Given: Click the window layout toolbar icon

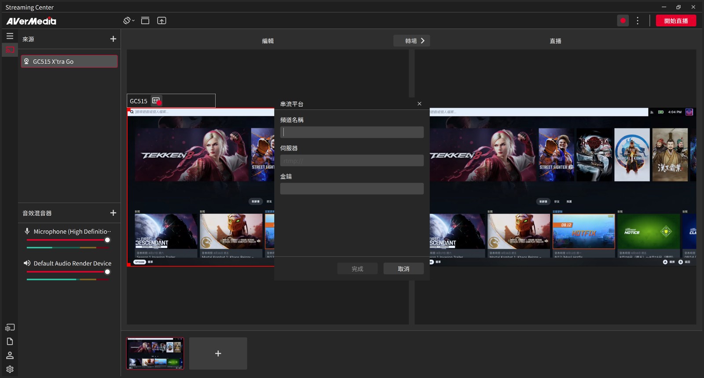Looking at the screenshot, I should (145, 21).
